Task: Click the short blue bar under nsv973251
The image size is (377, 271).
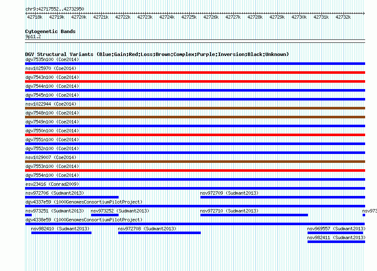Action: pos(28,215)
